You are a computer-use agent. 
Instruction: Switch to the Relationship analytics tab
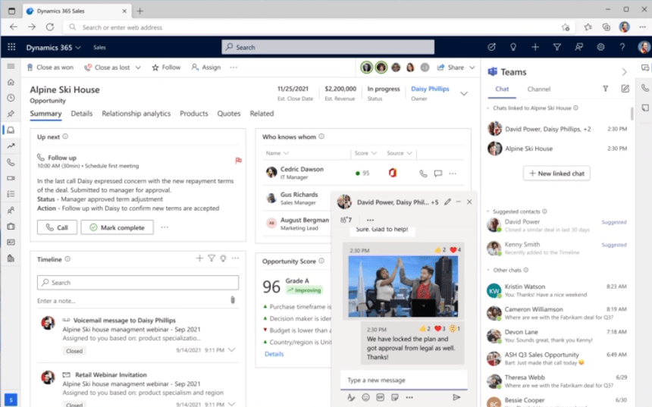136,114
